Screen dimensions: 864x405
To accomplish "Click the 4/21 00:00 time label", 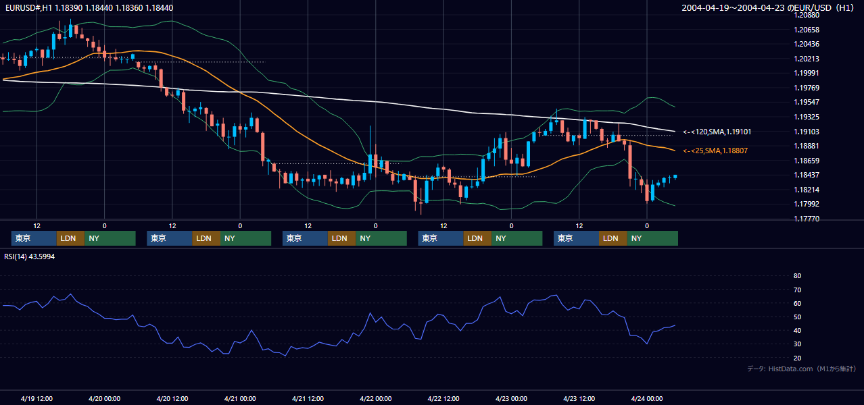I will (240, 399).
